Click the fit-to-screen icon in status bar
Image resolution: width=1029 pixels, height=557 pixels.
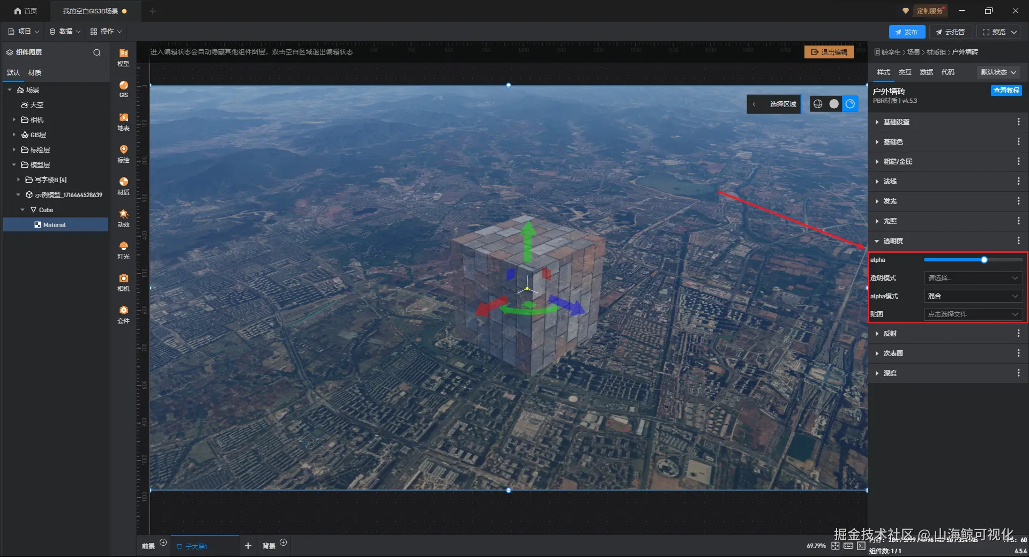(x=836, y=546)
